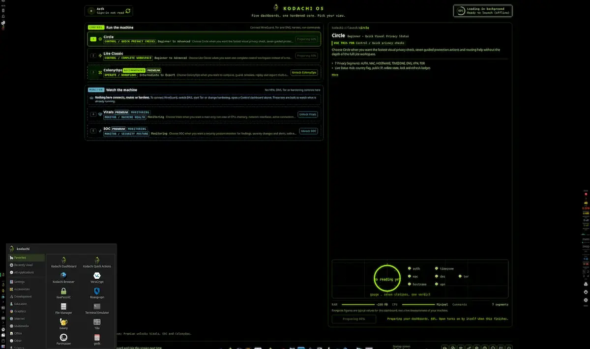Open the gedit text editor
This screenshot has height=349, width=590.
(97, 339)
